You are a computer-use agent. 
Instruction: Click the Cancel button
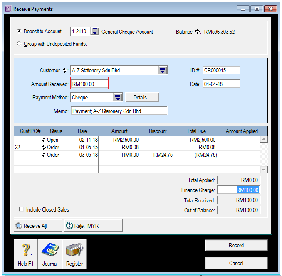click(236, 263)
